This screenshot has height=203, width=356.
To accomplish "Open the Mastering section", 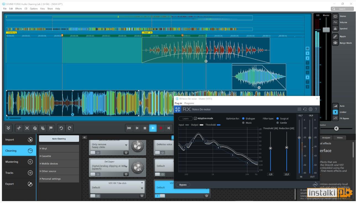I will tap(19, 162).
